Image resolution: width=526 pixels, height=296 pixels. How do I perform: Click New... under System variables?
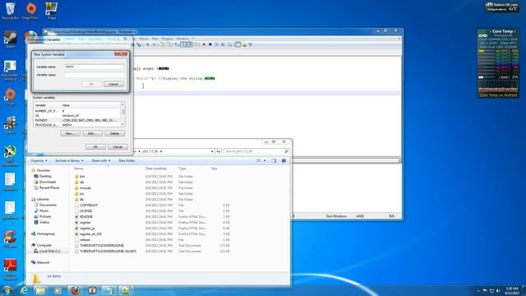[x=70, y=133]
